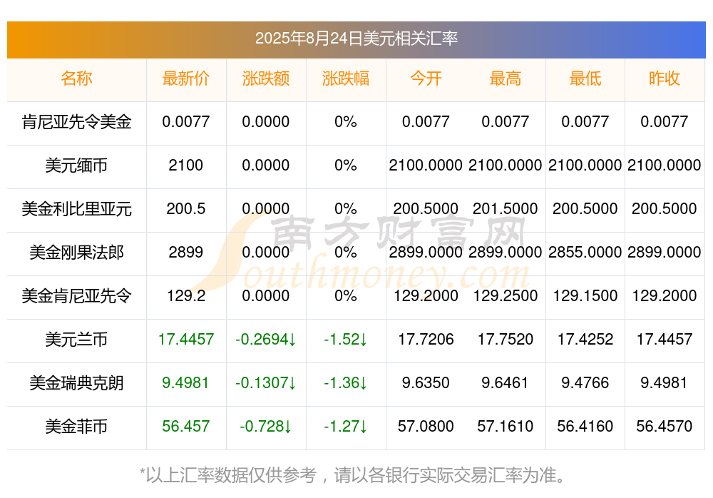Click the change percentage -1.27↓
Viewport: 713px width, 498px height.
coord(346,427)
